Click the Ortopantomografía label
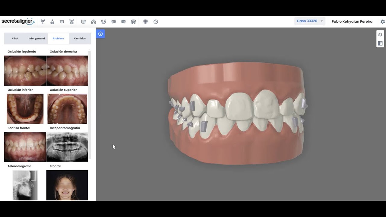This screenshot has width=386, height=217. click(x=65, y=128)
